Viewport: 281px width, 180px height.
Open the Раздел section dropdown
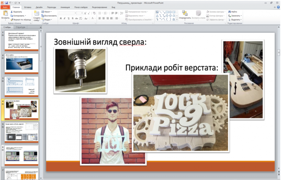click(x=47, y=20)
